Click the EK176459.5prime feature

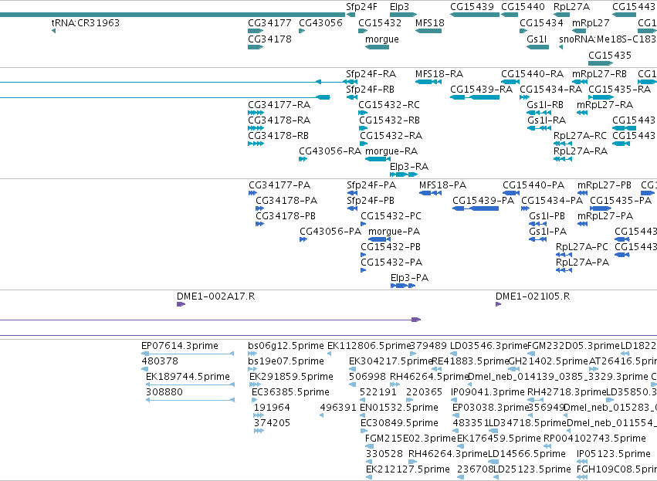coord(459,446)
